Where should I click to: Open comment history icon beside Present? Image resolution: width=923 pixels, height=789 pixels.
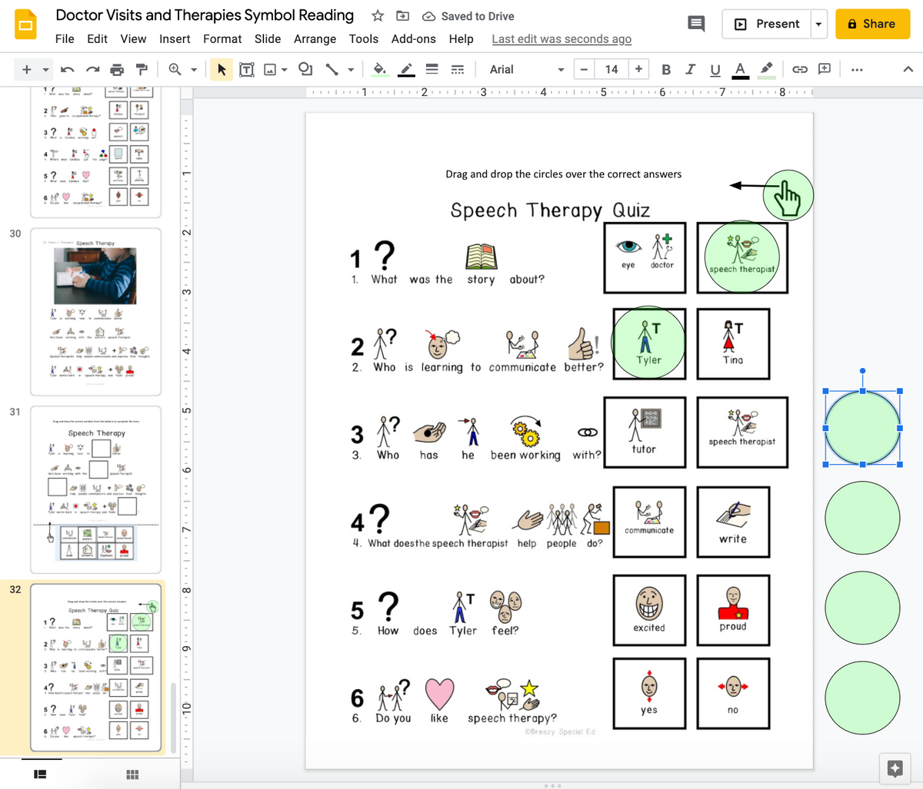[x=696, y=24]
